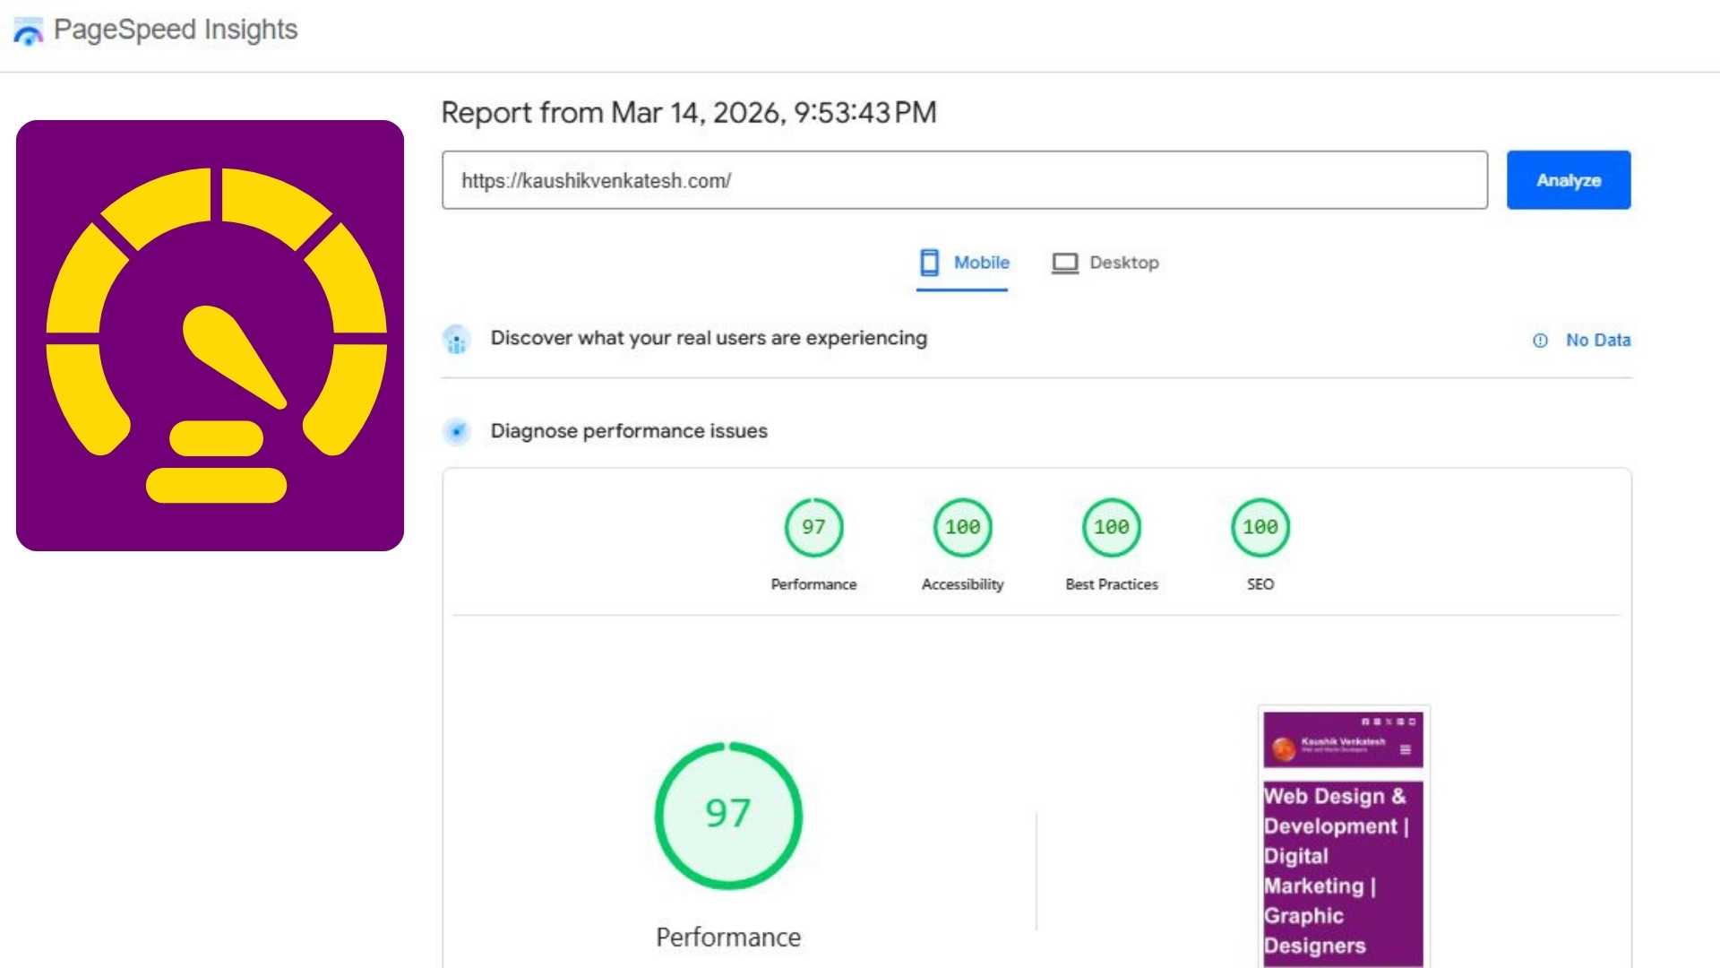Click the purple speedometer gauge image
Image resolution: width=1720 pixels, height=968 pixels.
210,335
